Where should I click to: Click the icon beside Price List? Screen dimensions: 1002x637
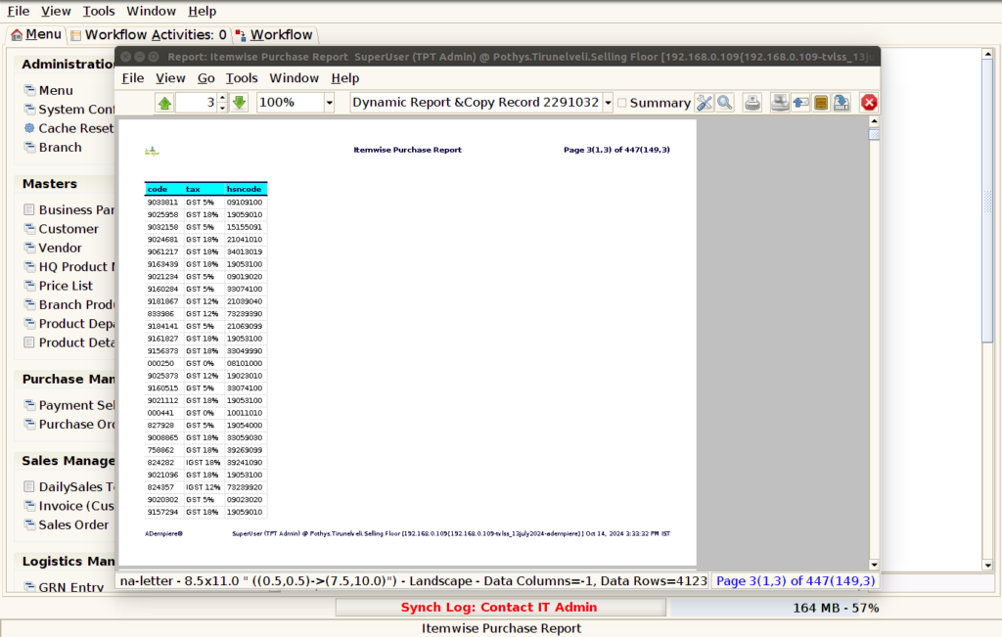[29, 285]
